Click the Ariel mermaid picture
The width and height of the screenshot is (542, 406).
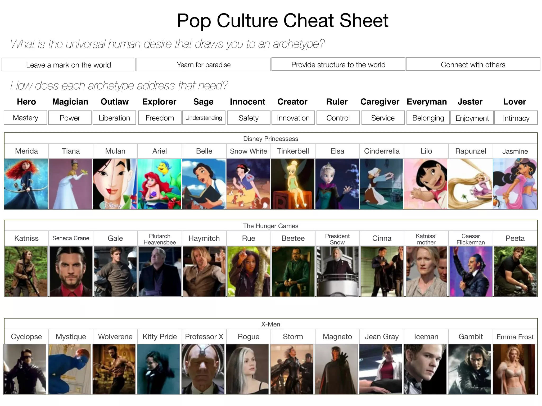[159, 184]
